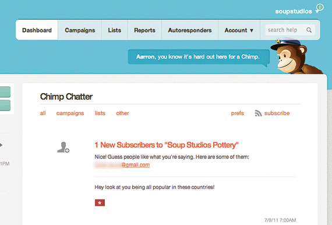Click the subscribe feed link
The width and height of the screenshot is (332, 225).
tap(277, 113)
